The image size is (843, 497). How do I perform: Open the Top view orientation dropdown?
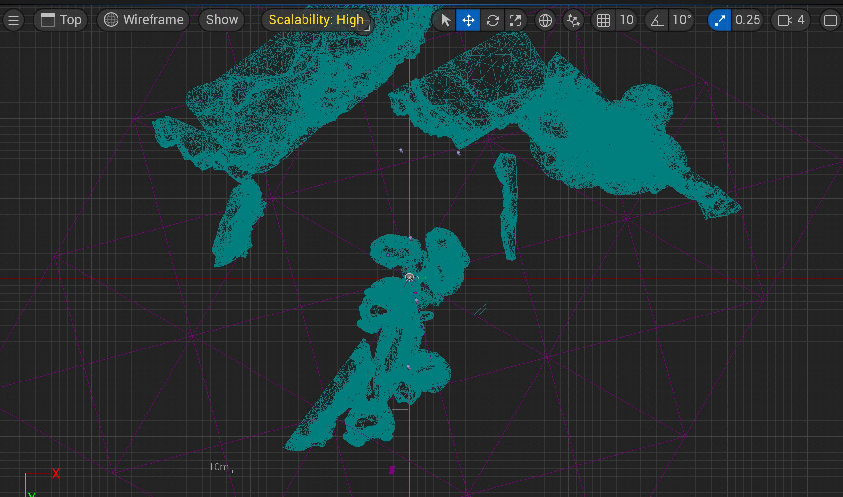coord(61,20)
